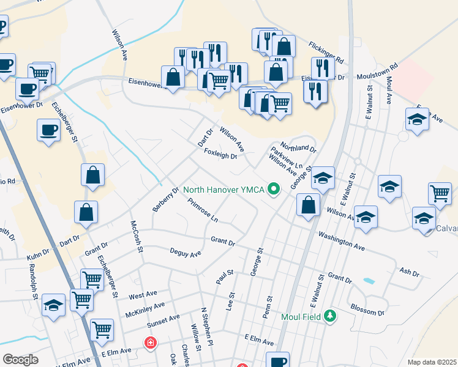Select the Lee St street label

pos(230,301)
